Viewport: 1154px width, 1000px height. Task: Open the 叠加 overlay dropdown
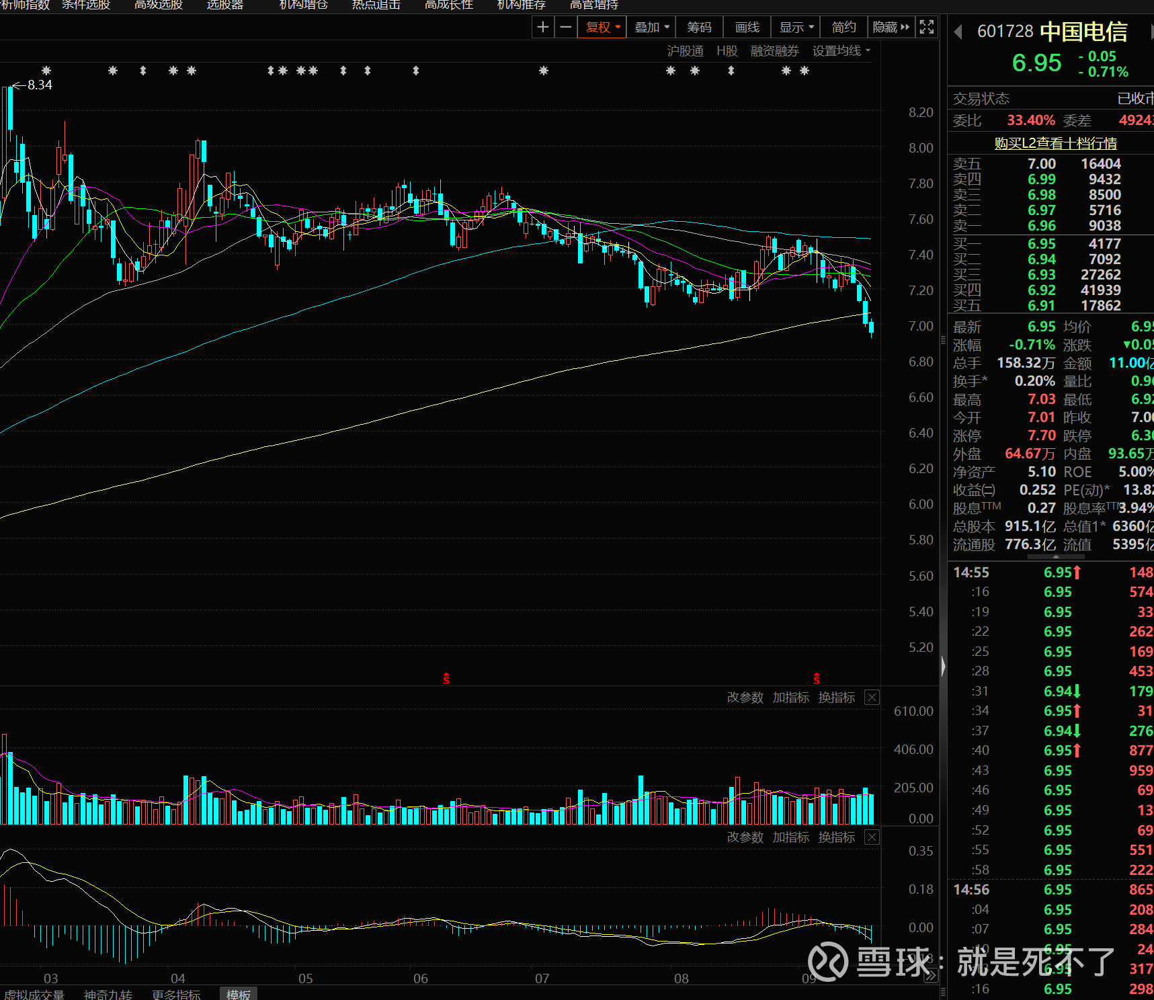[x=652, y=28]
